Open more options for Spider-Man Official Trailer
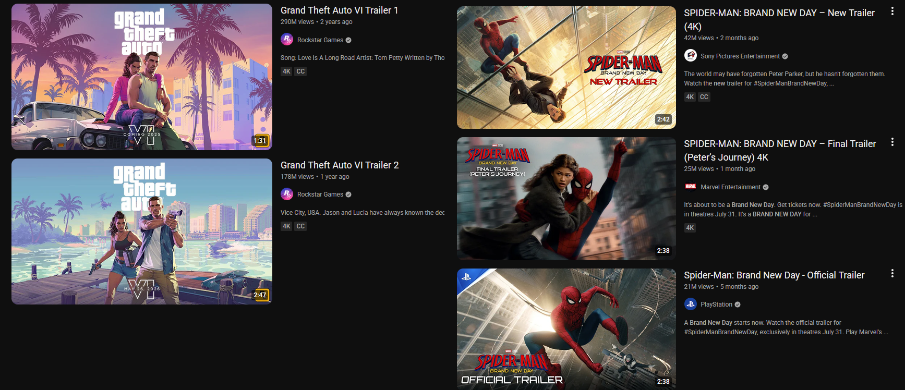Viewport: 905px width, 390px height. (x=892, y=273)
